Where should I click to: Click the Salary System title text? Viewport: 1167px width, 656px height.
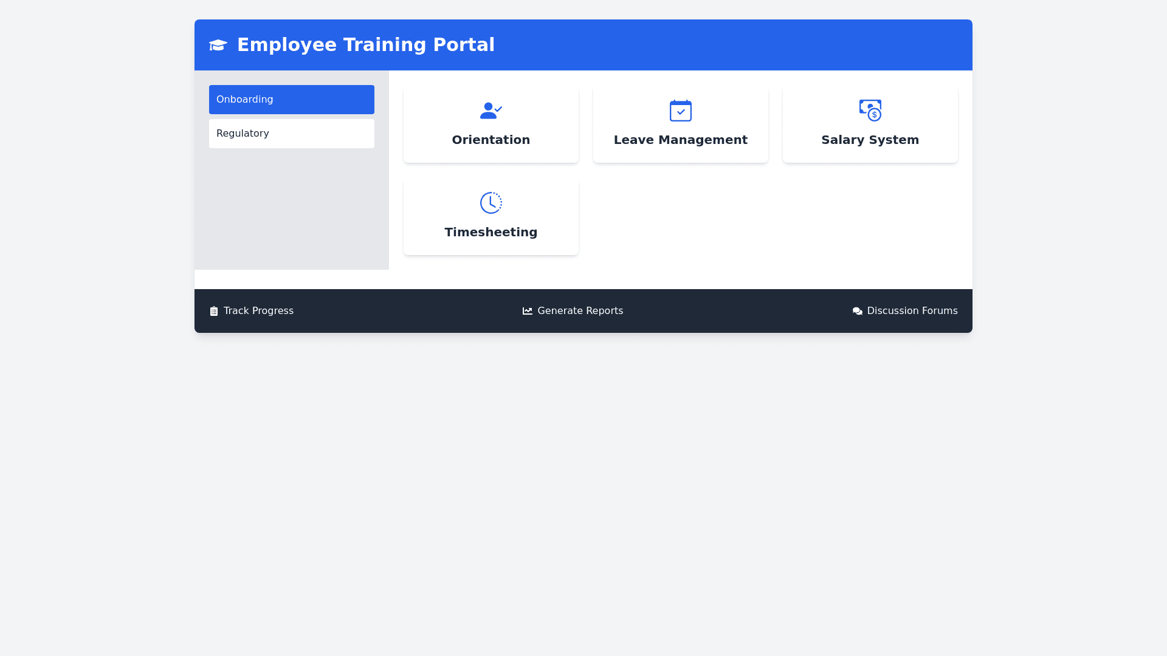(870, 140)
